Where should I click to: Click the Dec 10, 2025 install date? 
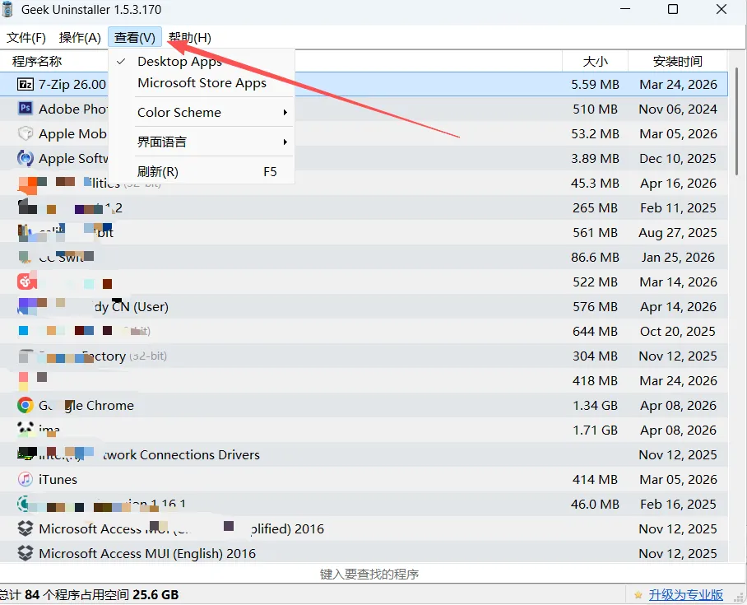coord(677,158)
